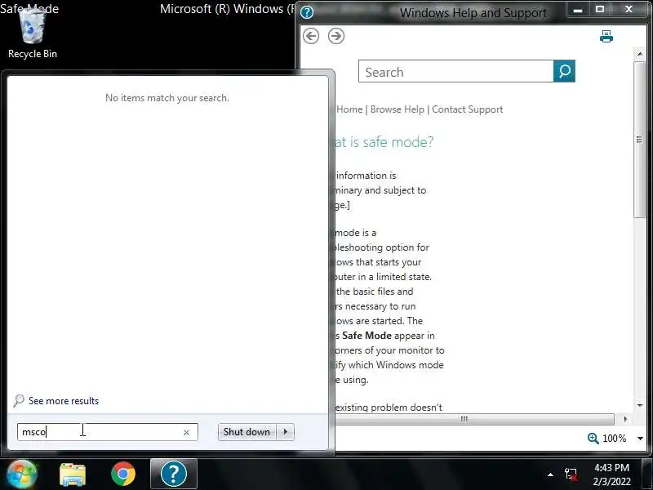Close the Windows Help and Support window
The image size is (653, 490).
coord(629,9)
